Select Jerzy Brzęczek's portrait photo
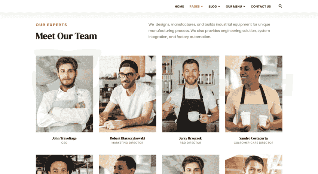318x174 pixels. pos(191,94)
